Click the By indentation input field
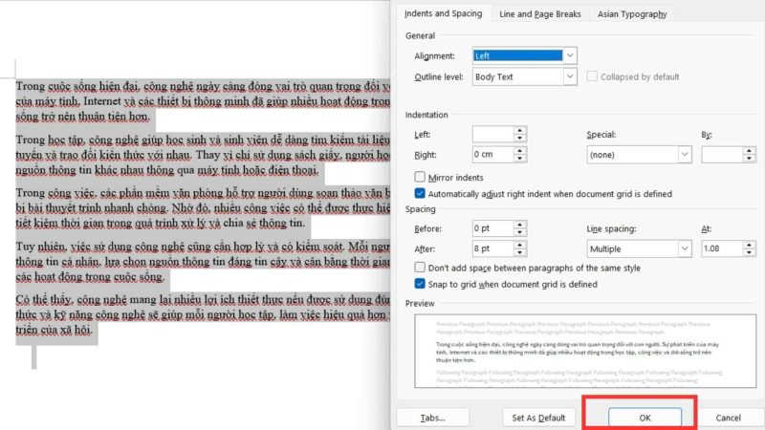 click(722, 155)
